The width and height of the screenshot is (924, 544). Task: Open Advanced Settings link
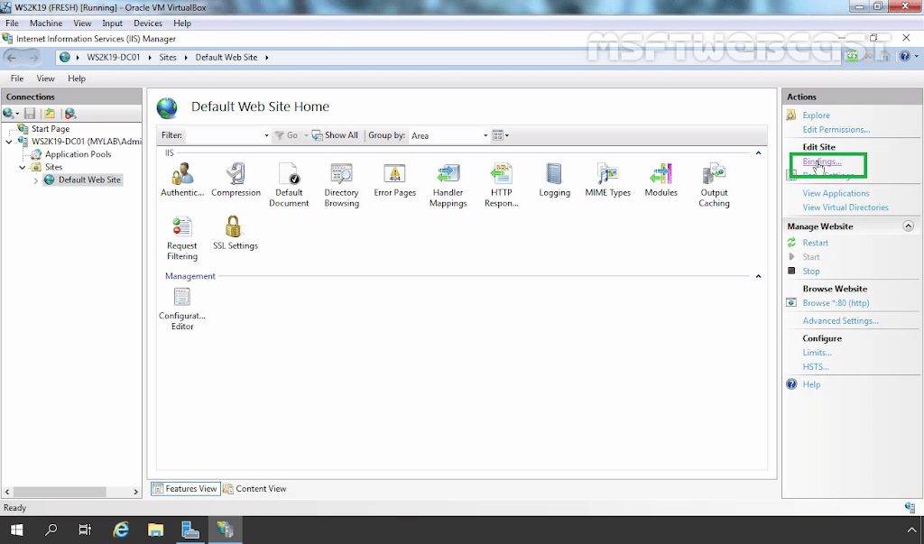pyautogui.click(x=840, y=320)
